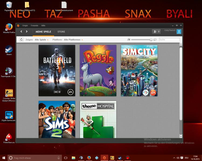Select the MEINE SPIELE tab
The width and height of the screenshot is (202, 161).
[43, 32]
